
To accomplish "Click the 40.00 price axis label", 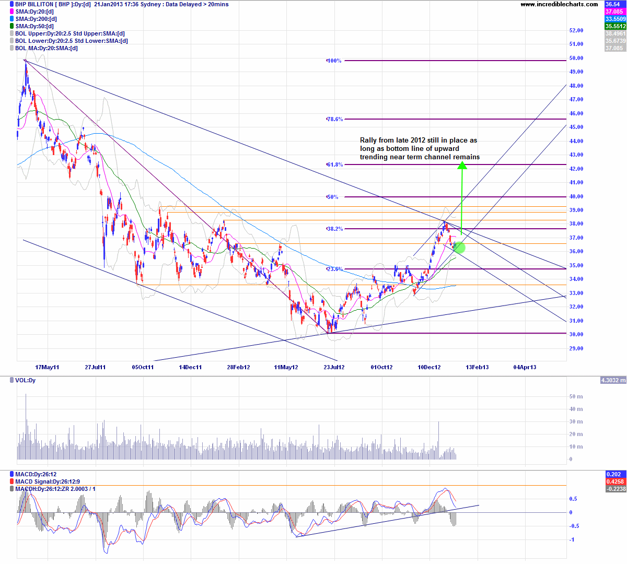I will pos(576,196).
